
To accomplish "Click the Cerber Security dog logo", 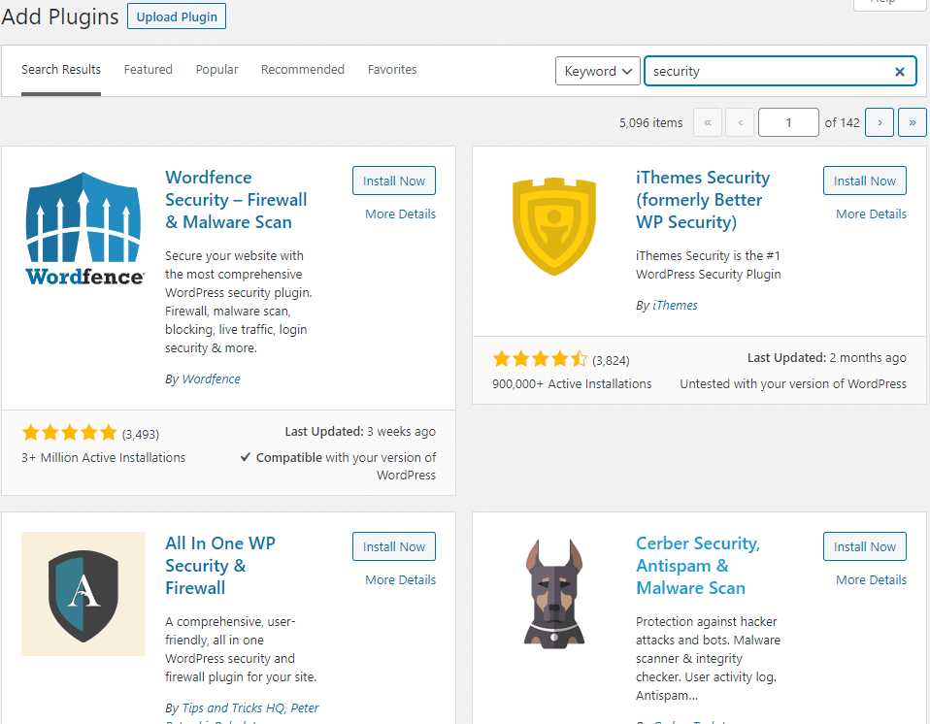I will coord(554,594).
